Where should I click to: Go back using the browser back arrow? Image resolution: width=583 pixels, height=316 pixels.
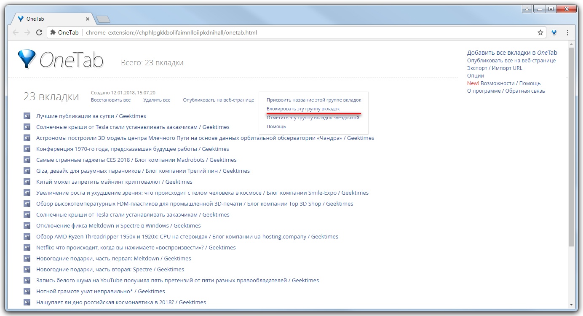click(16, 32)
